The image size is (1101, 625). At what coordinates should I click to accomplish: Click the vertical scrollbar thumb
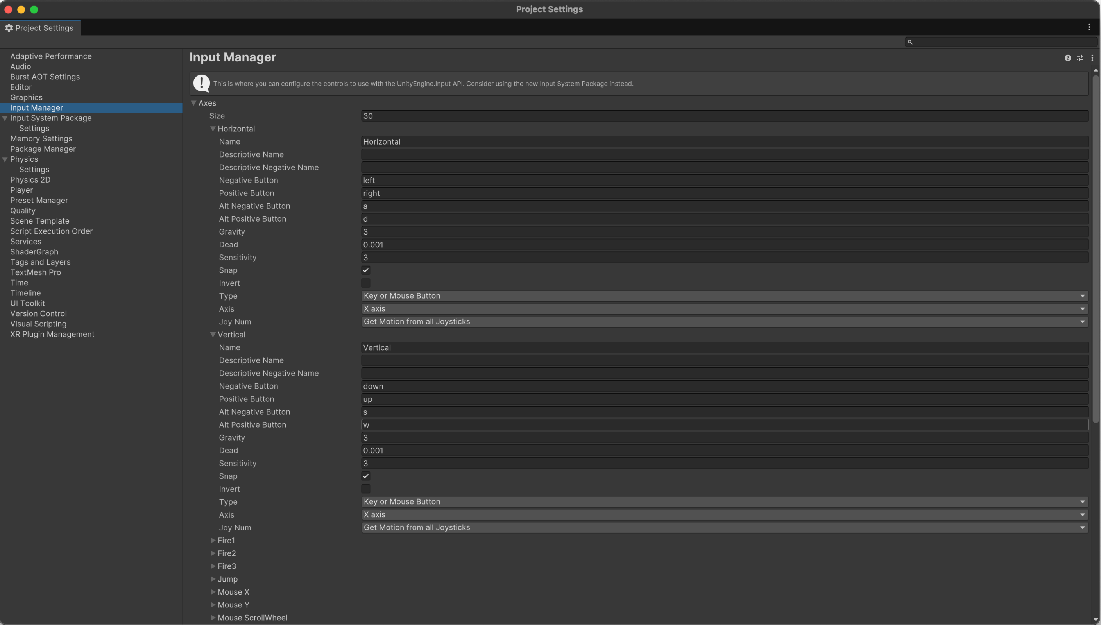[1096, 249]
